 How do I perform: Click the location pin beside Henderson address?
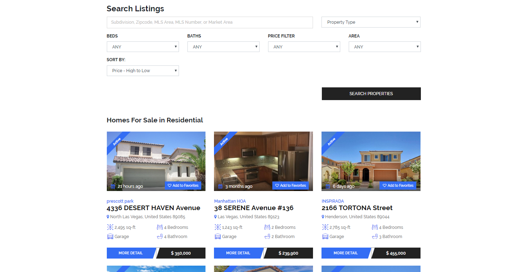[x=323, y=217]
